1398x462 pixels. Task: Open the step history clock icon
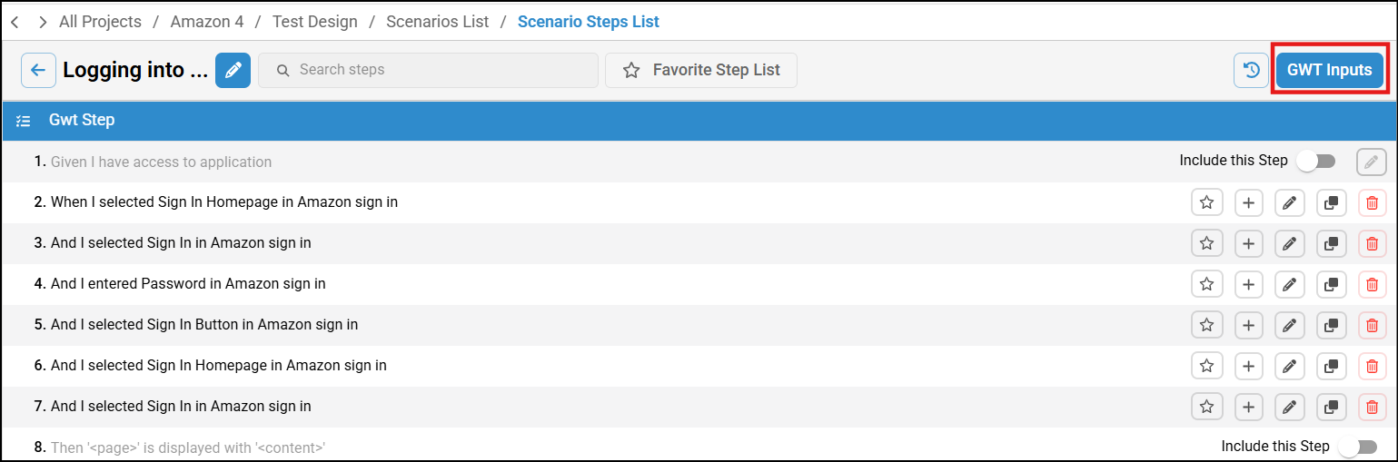[x=1251, y=70]
